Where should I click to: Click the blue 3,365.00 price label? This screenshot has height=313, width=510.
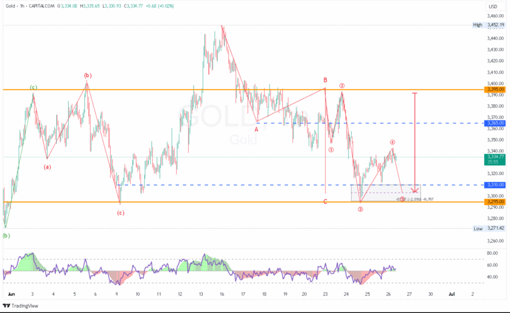click(x=495, y=123)
